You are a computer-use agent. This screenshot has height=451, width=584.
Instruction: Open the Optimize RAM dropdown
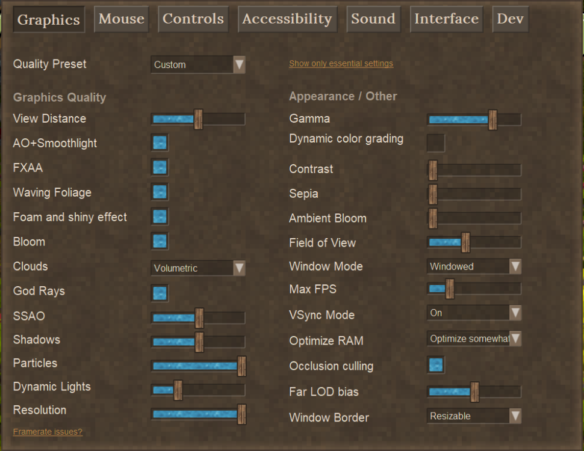[x=474, y=339]
